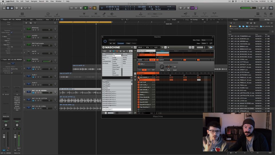Screen dimensions: 275x155
Task: Open the Tuner icon in control bar
Action: (184, 8)
